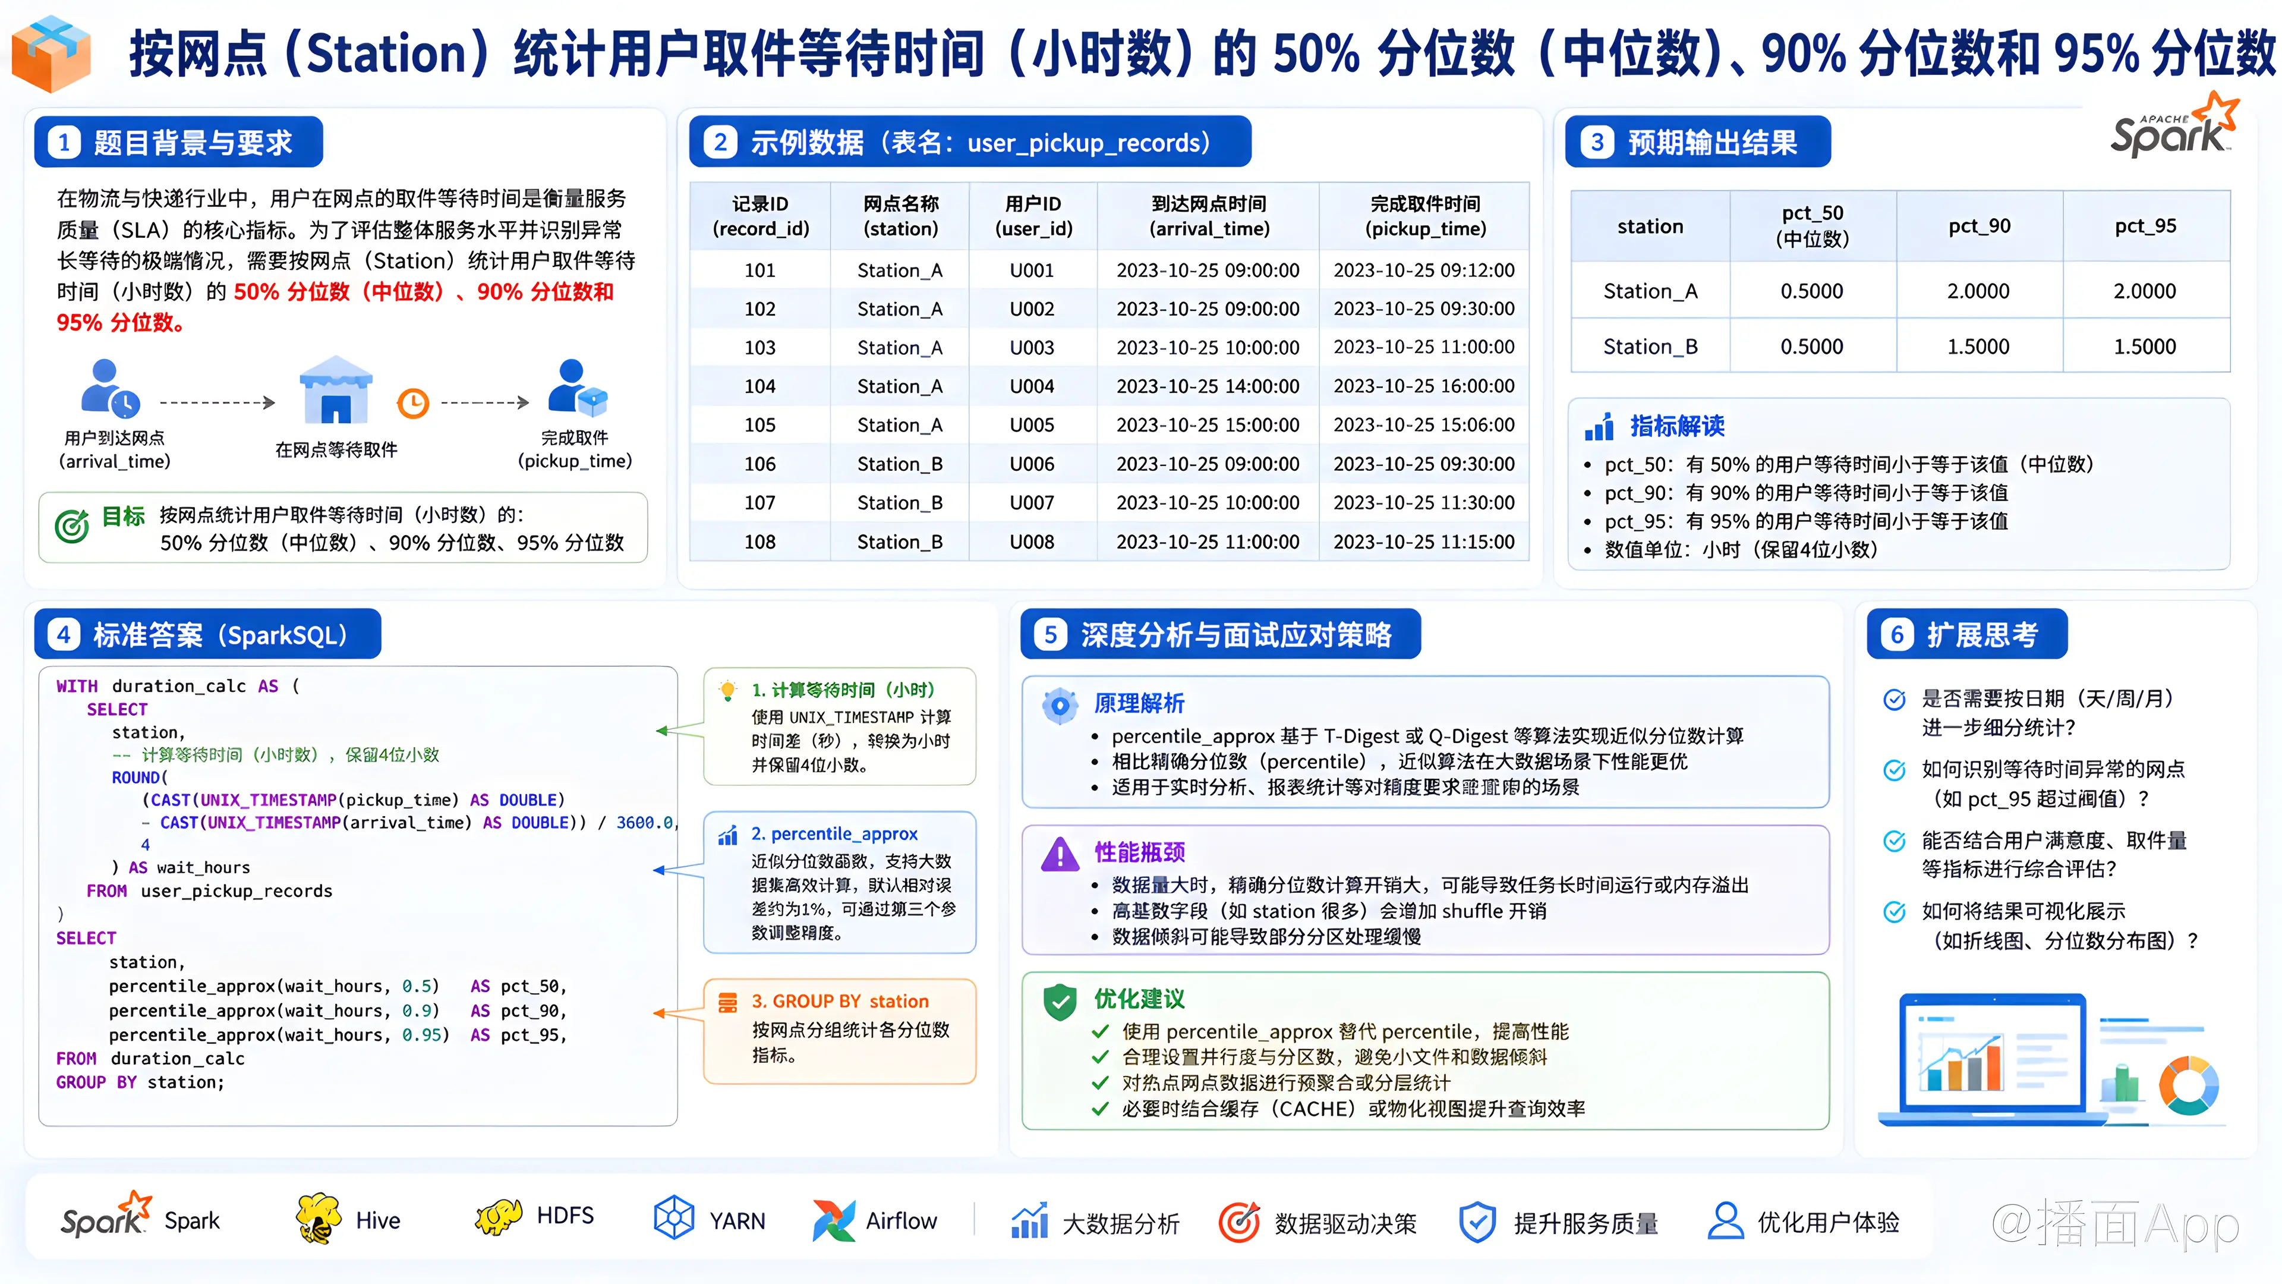
Task: Click Station_A row in the output table
Action: click(1900, 291)
